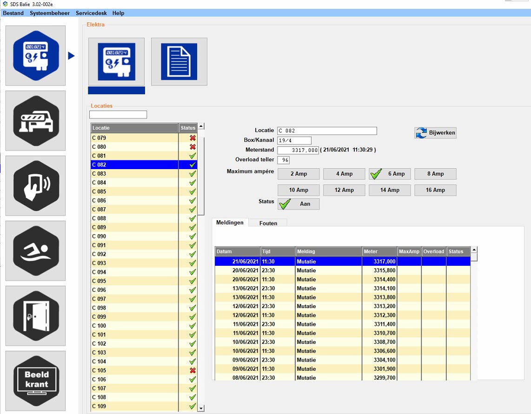Select the row with meter 3306,600

pyautogui.click(x=343, y=351)
